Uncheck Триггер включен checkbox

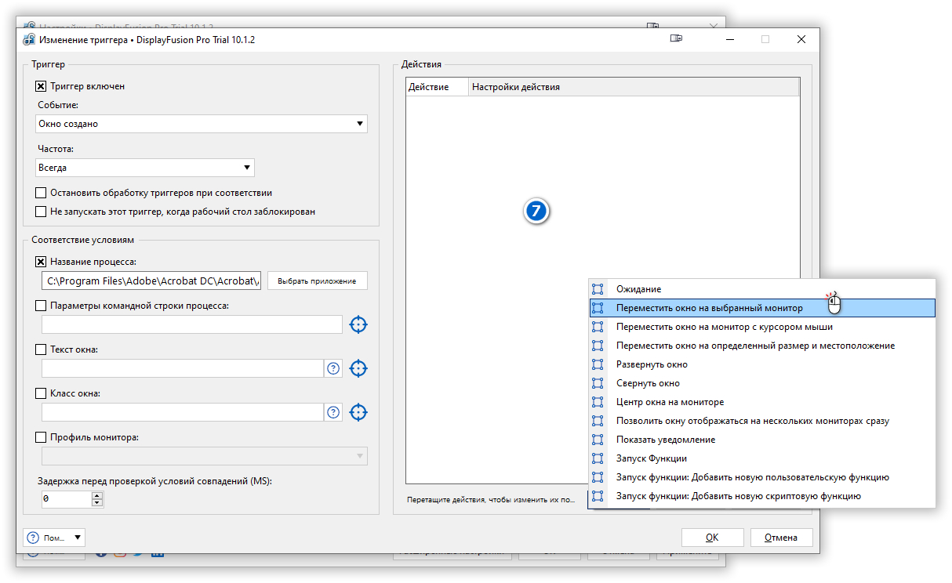pyautogui.click(x=41, y=86)
